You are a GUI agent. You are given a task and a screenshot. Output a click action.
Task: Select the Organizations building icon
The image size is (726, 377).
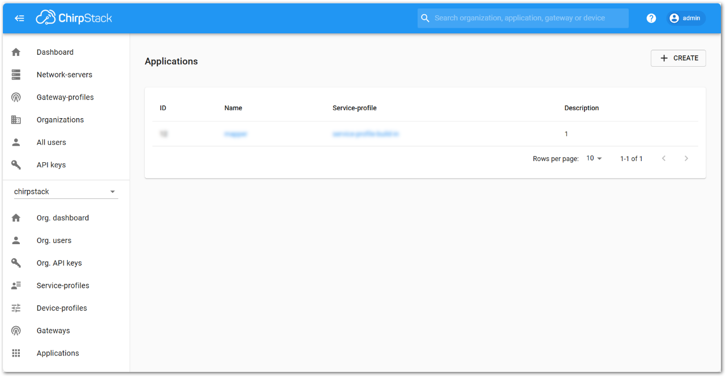point(16,119)
